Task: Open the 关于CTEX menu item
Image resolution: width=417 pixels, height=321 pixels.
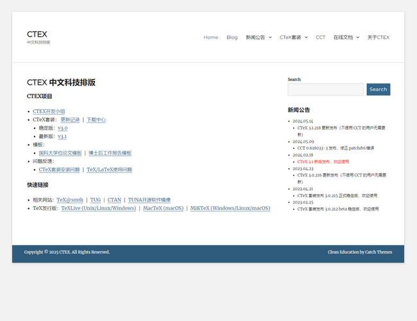Action: point(378,37)
